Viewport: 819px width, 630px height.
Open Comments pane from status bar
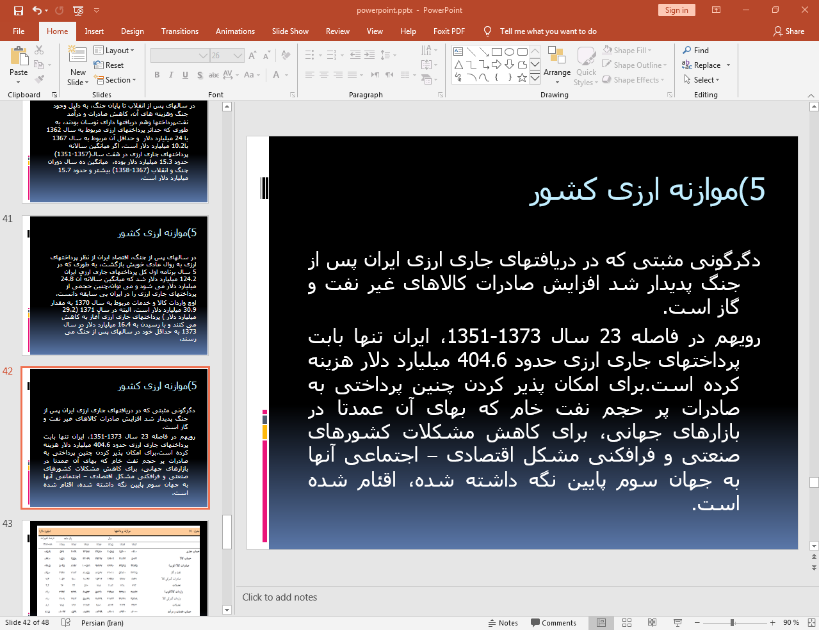pos(553,623)
